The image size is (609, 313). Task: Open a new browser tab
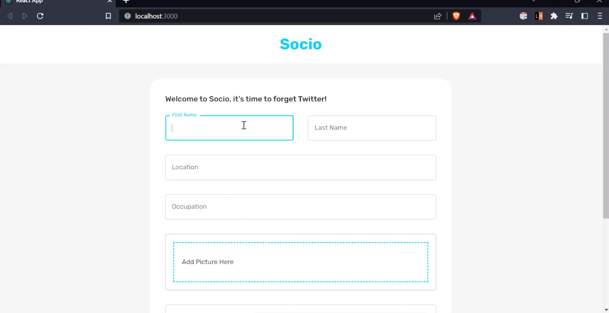tap(126, 2)
